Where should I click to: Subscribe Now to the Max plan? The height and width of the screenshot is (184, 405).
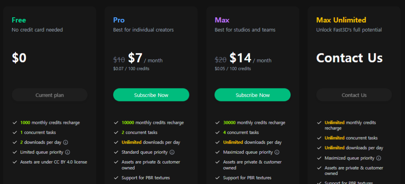coord(252,95)
